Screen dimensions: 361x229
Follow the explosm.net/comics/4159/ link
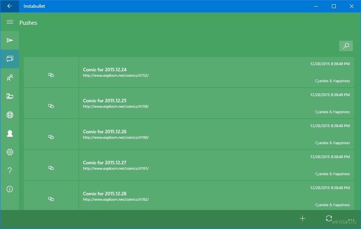pos(116,107)
